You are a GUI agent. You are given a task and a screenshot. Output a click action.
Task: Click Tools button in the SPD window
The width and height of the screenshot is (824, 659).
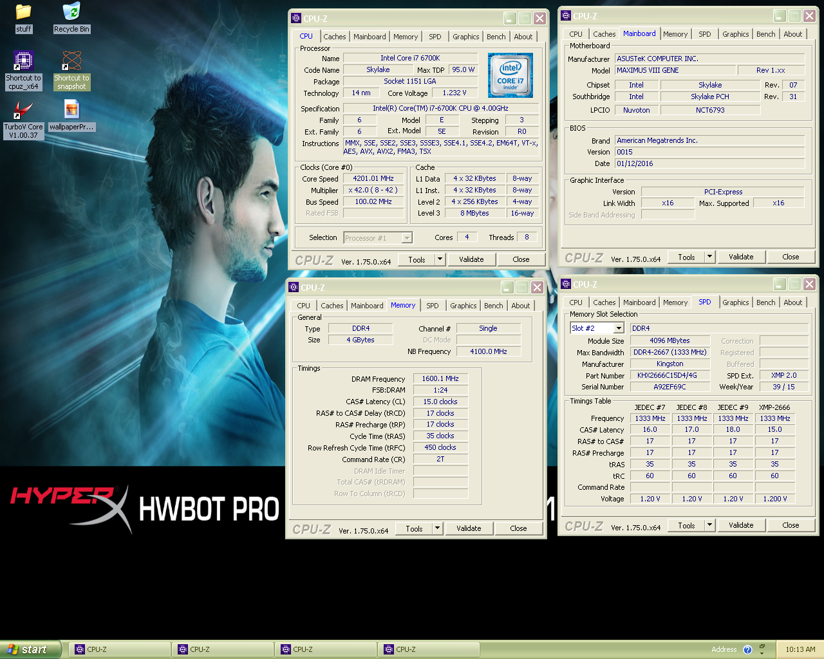(x=686, y=525)
